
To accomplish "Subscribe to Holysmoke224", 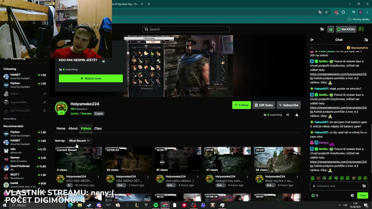I will click(x=289, y=105).
